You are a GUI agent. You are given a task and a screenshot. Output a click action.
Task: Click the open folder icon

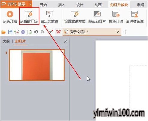[x=4, y=32]
